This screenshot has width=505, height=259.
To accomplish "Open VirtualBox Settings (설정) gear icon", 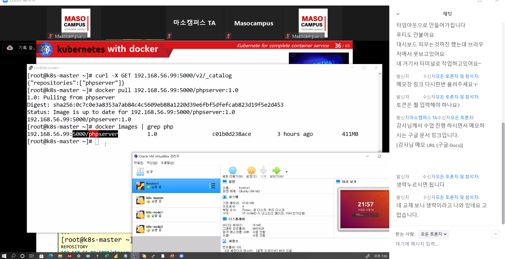I will click(x=251, y=171).
